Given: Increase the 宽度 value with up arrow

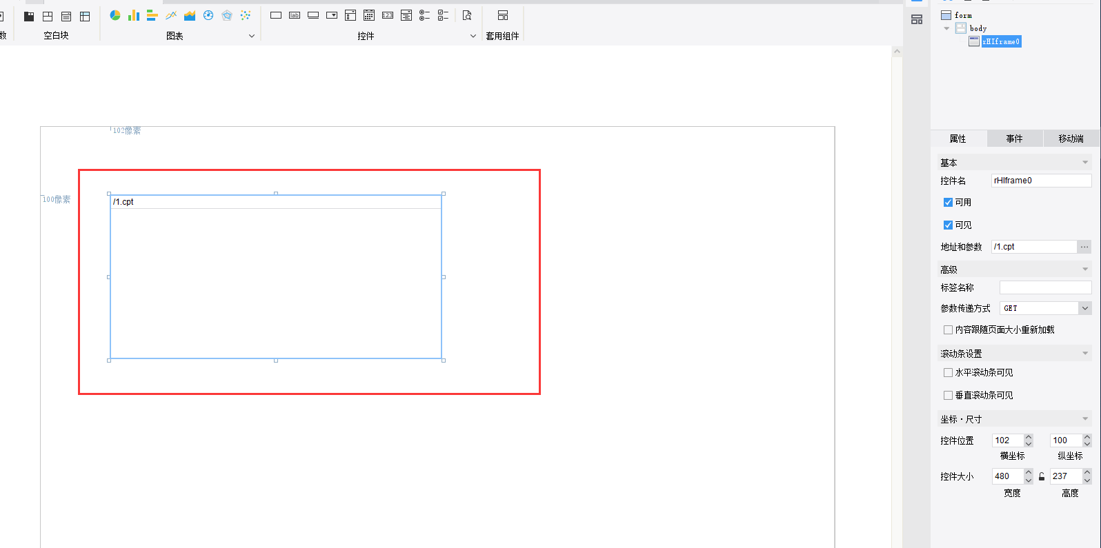Looking at the screenshot, I should coord(1029,473).
